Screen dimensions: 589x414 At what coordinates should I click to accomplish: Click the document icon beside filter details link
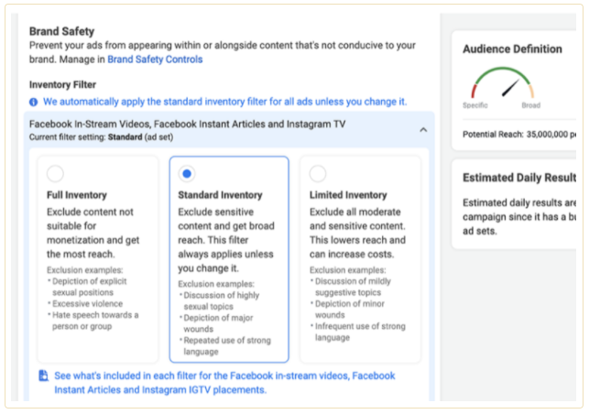tap(44, 376)
